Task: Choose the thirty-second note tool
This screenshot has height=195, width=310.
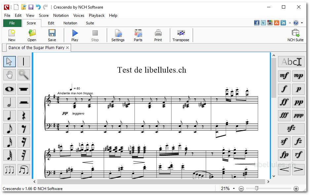Action: tap(9, 155)
